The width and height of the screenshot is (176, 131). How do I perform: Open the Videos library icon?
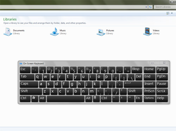tap(147, 32)
